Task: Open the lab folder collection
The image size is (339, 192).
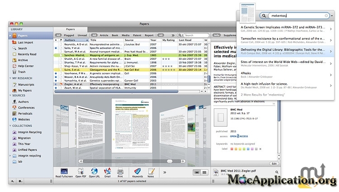Action: [x=20, y=162]
